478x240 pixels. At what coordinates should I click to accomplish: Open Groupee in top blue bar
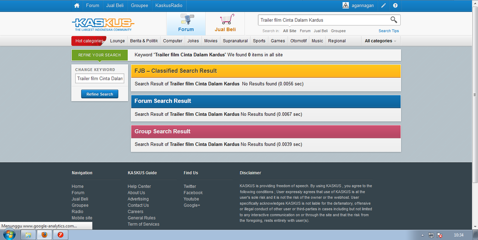(140, 6)
